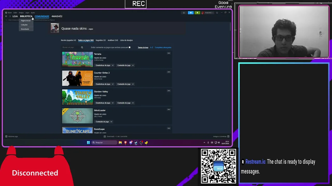Image resolution: width=332 pixels, height=186 pixels.
Task: Open the Ajuda menu
Action: coord(33,13)
